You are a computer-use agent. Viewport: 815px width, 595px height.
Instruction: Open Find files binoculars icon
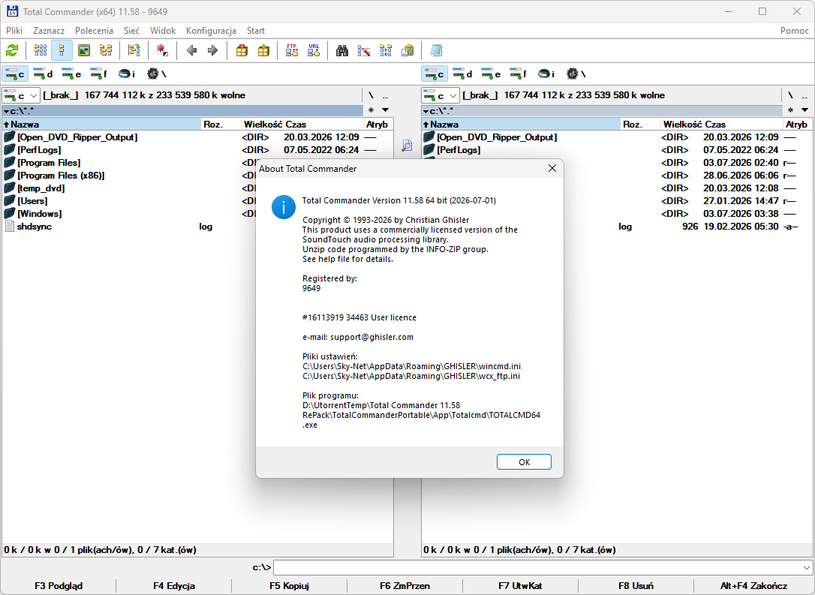(x=342, y=50)
